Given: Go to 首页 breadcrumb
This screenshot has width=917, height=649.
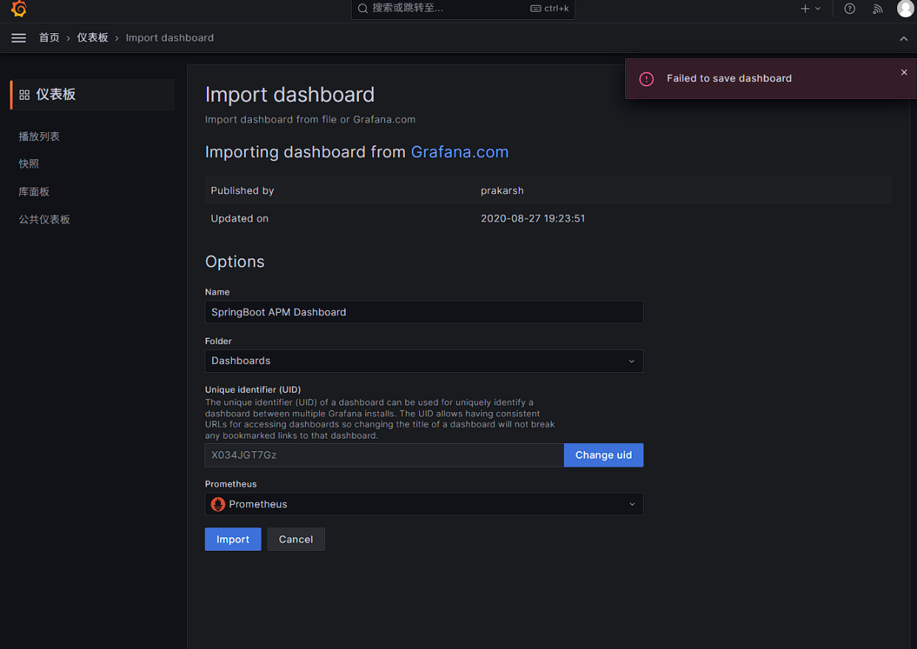Looking at the screenshot, I should 50,38.
